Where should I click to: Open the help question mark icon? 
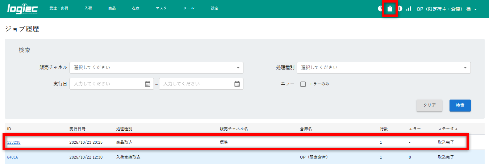(380, 8)
